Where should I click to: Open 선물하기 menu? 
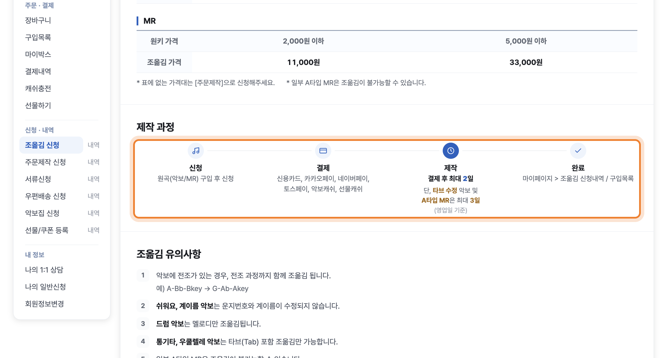click(38, 106)
